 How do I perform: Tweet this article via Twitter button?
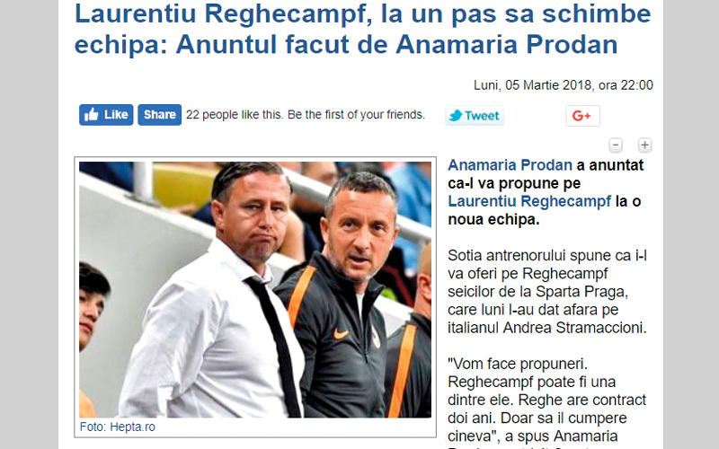pos(475,116)
